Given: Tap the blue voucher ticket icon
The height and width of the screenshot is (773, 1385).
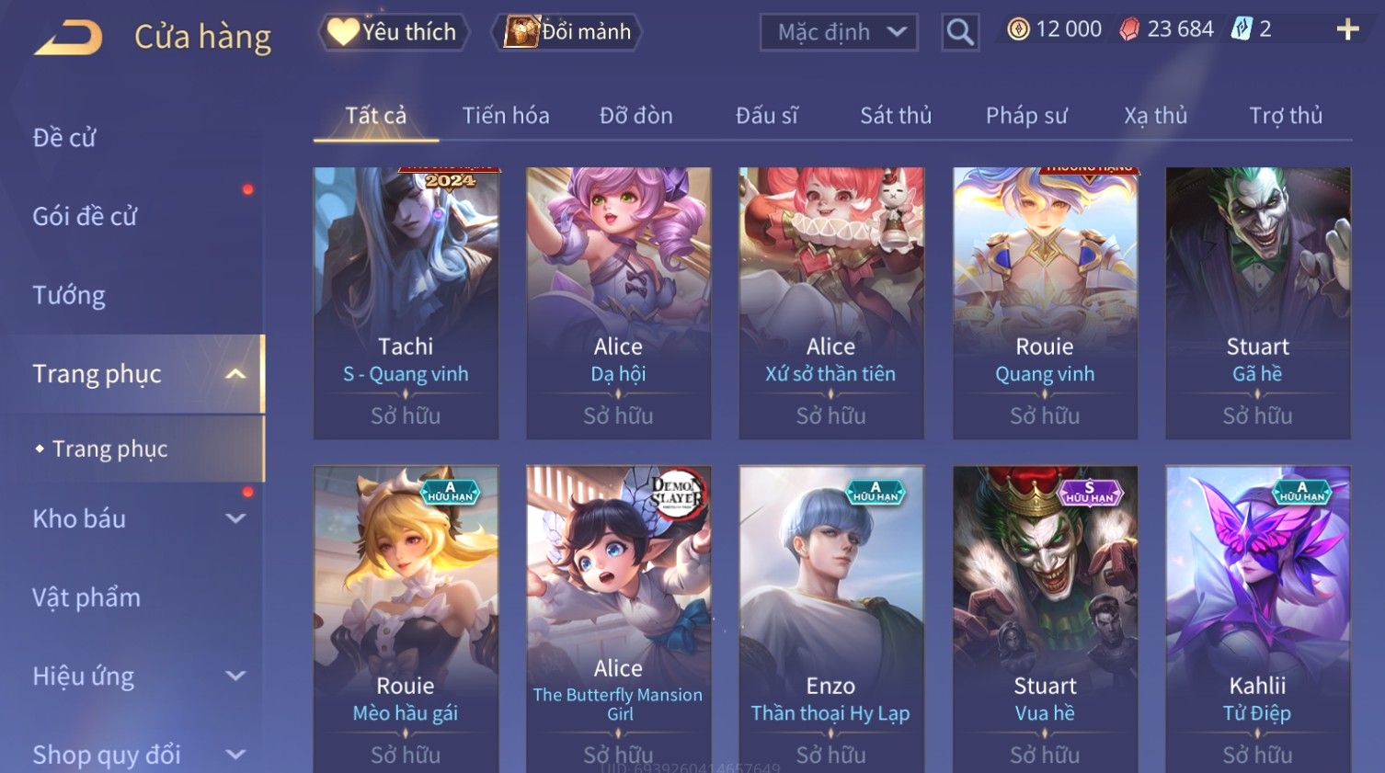Looking at the screenshot, I should pos(1242,29).
